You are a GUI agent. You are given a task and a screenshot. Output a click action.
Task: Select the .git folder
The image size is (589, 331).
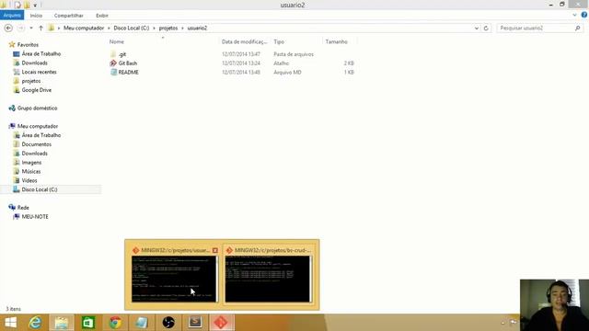[x=122, y=54]
